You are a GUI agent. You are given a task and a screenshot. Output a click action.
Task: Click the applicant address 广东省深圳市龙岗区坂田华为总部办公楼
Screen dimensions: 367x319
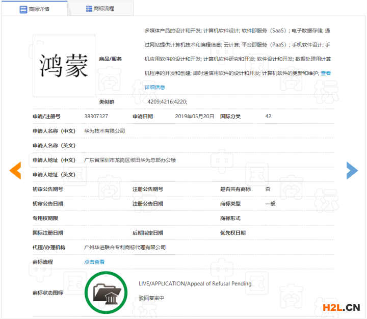tap(129, 160)
